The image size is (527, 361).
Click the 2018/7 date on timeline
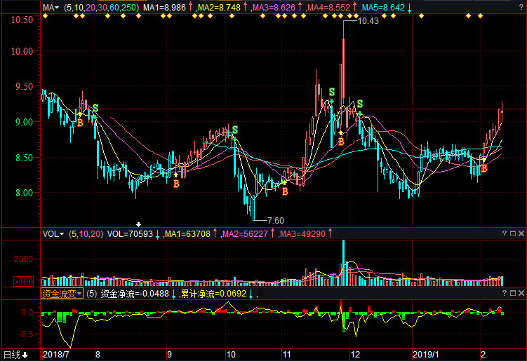click(x=57, y=355)
